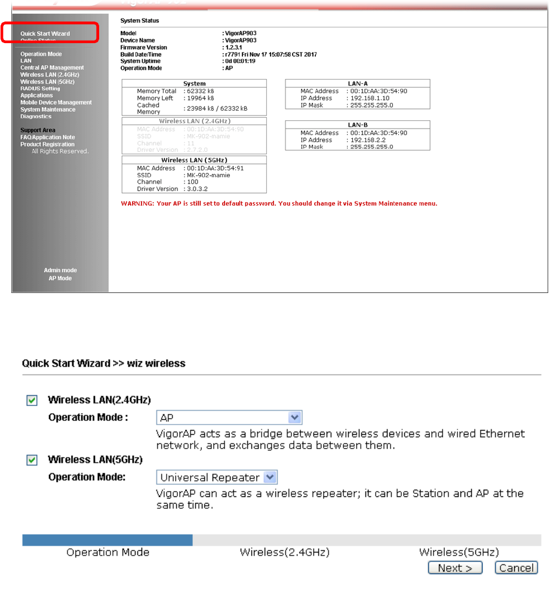Open 2.4GHz Operation Mode AP dropdown
553x595 pixels.
click(229, 417)
